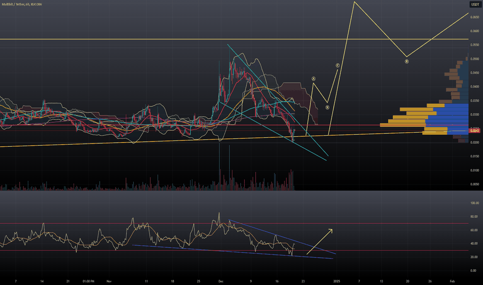Click the Feb label on the time axis

tap(452, 281)
